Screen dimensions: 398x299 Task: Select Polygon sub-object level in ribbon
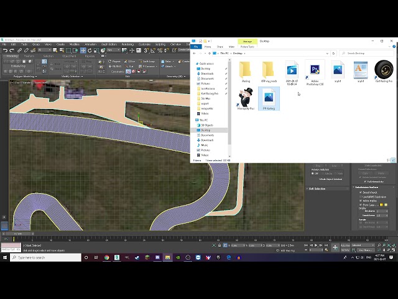click(x=24, y=61)
